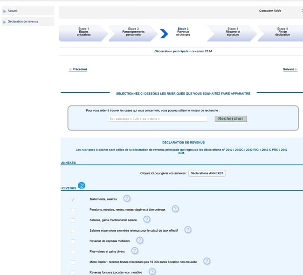This screenshot has width=303, height=275.
Task: Open help for Traitements, salaires
Action: (x=127, y=198)
